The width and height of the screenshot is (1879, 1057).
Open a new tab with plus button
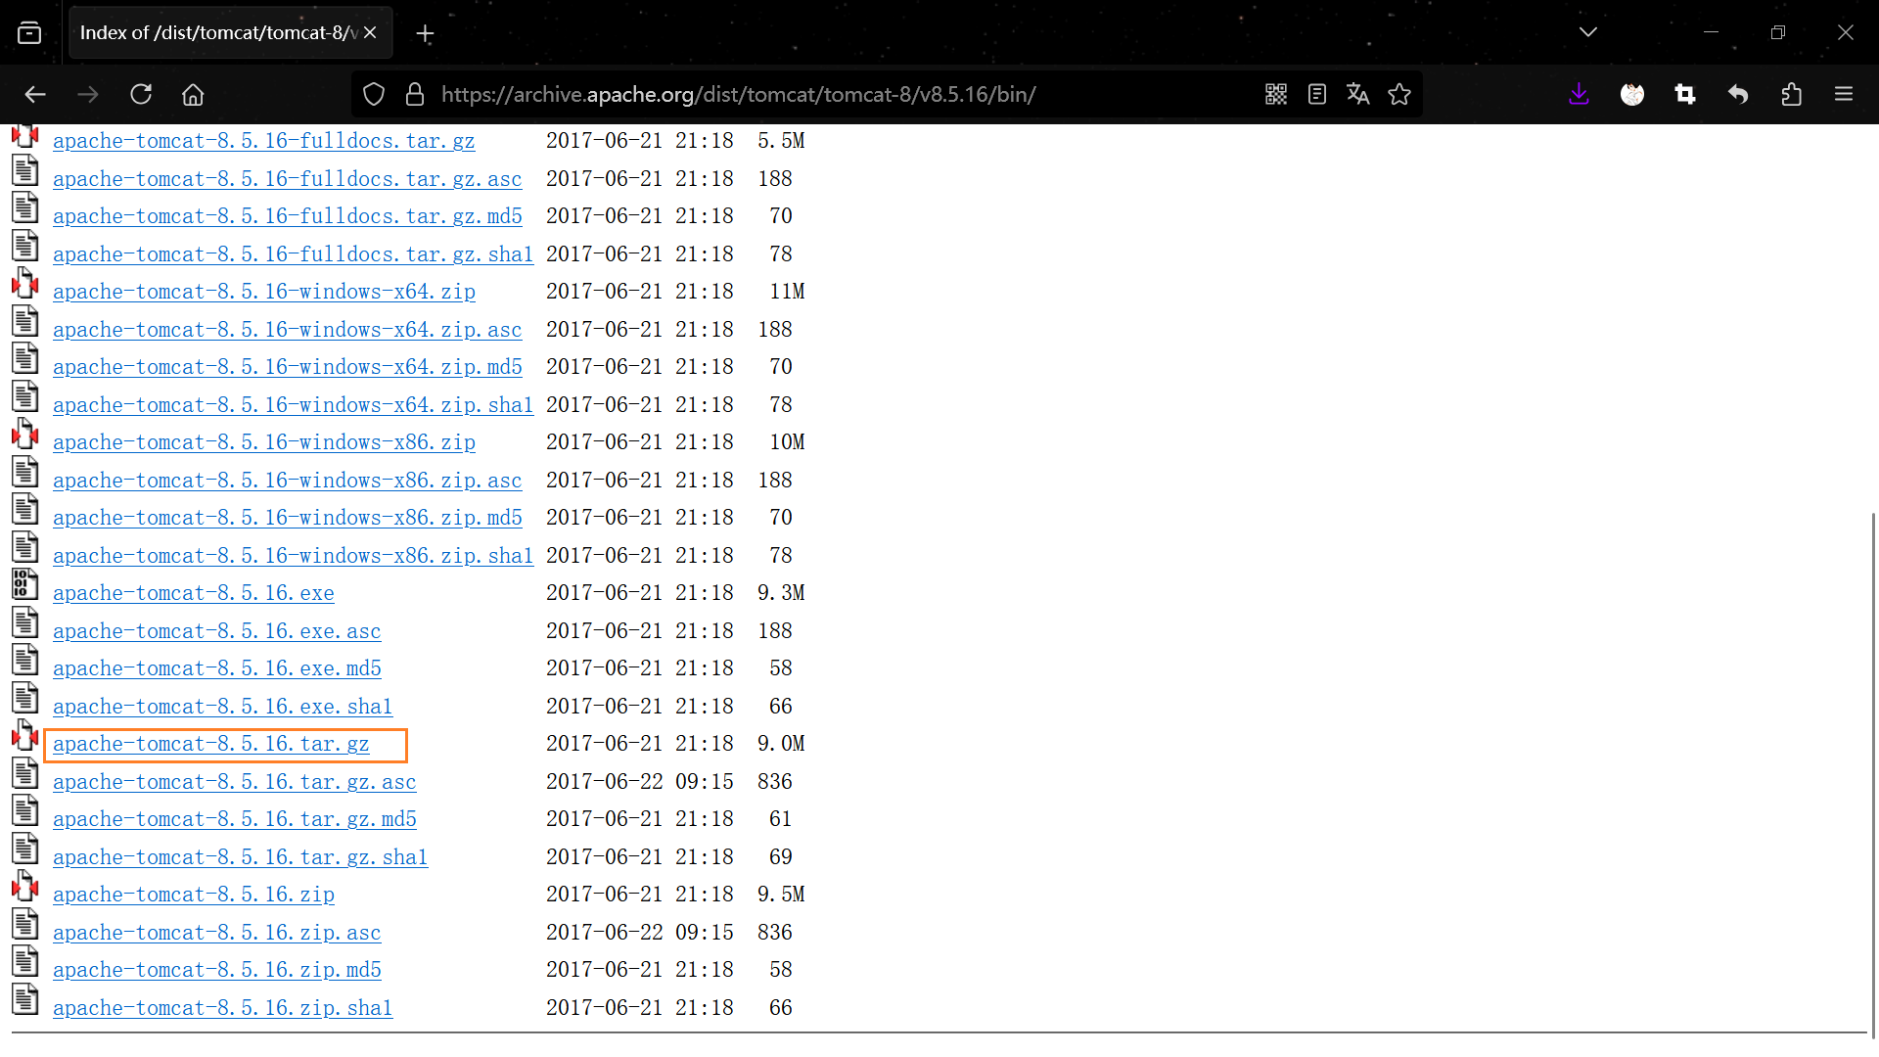[x=425, y=33]
